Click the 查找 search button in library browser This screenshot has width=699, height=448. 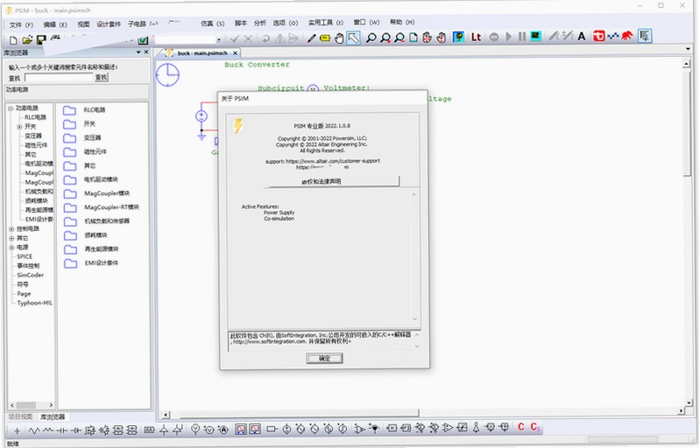(102, 78)
